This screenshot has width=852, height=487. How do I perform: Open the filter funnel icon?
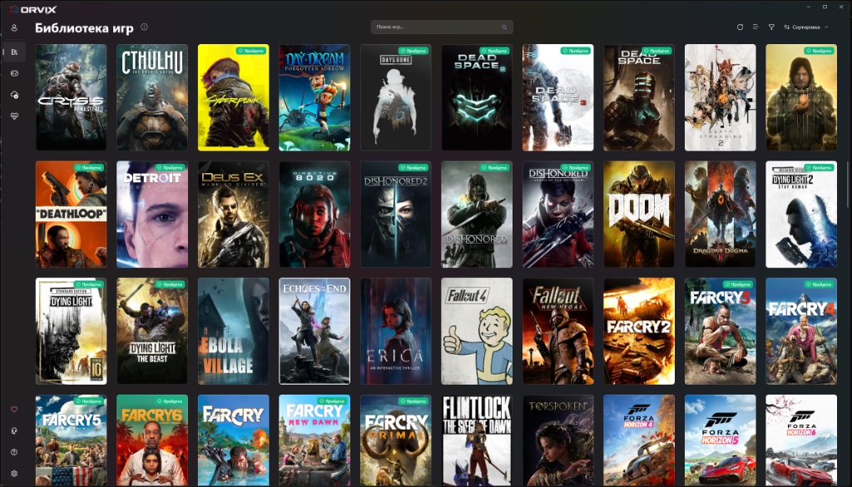pyautogui.click(x=771, y=27)
